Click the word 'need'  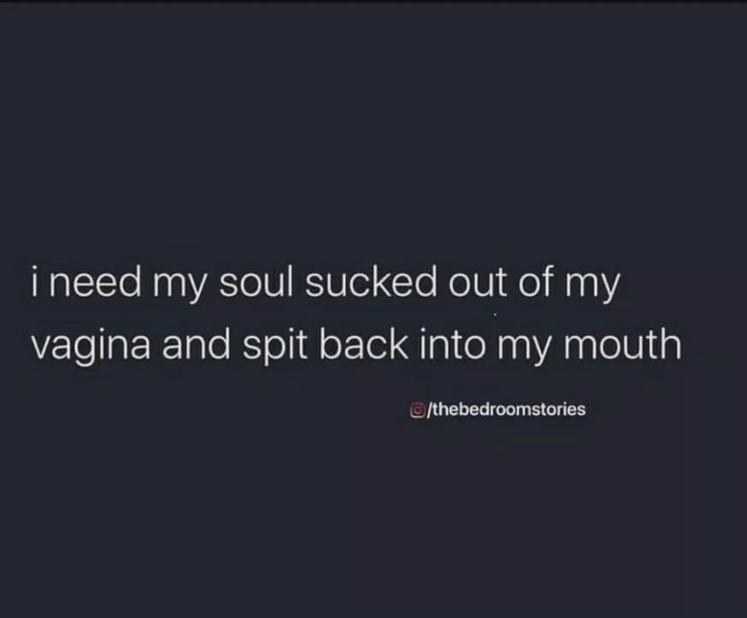94,282
